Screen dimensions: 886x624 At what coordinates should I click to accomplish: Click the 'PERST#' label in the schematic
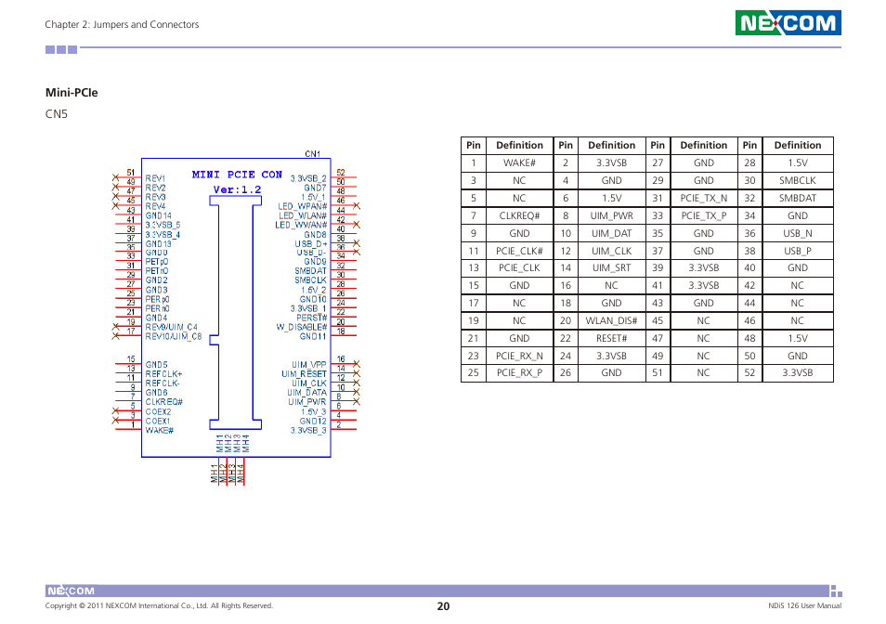tap(311, 318)
